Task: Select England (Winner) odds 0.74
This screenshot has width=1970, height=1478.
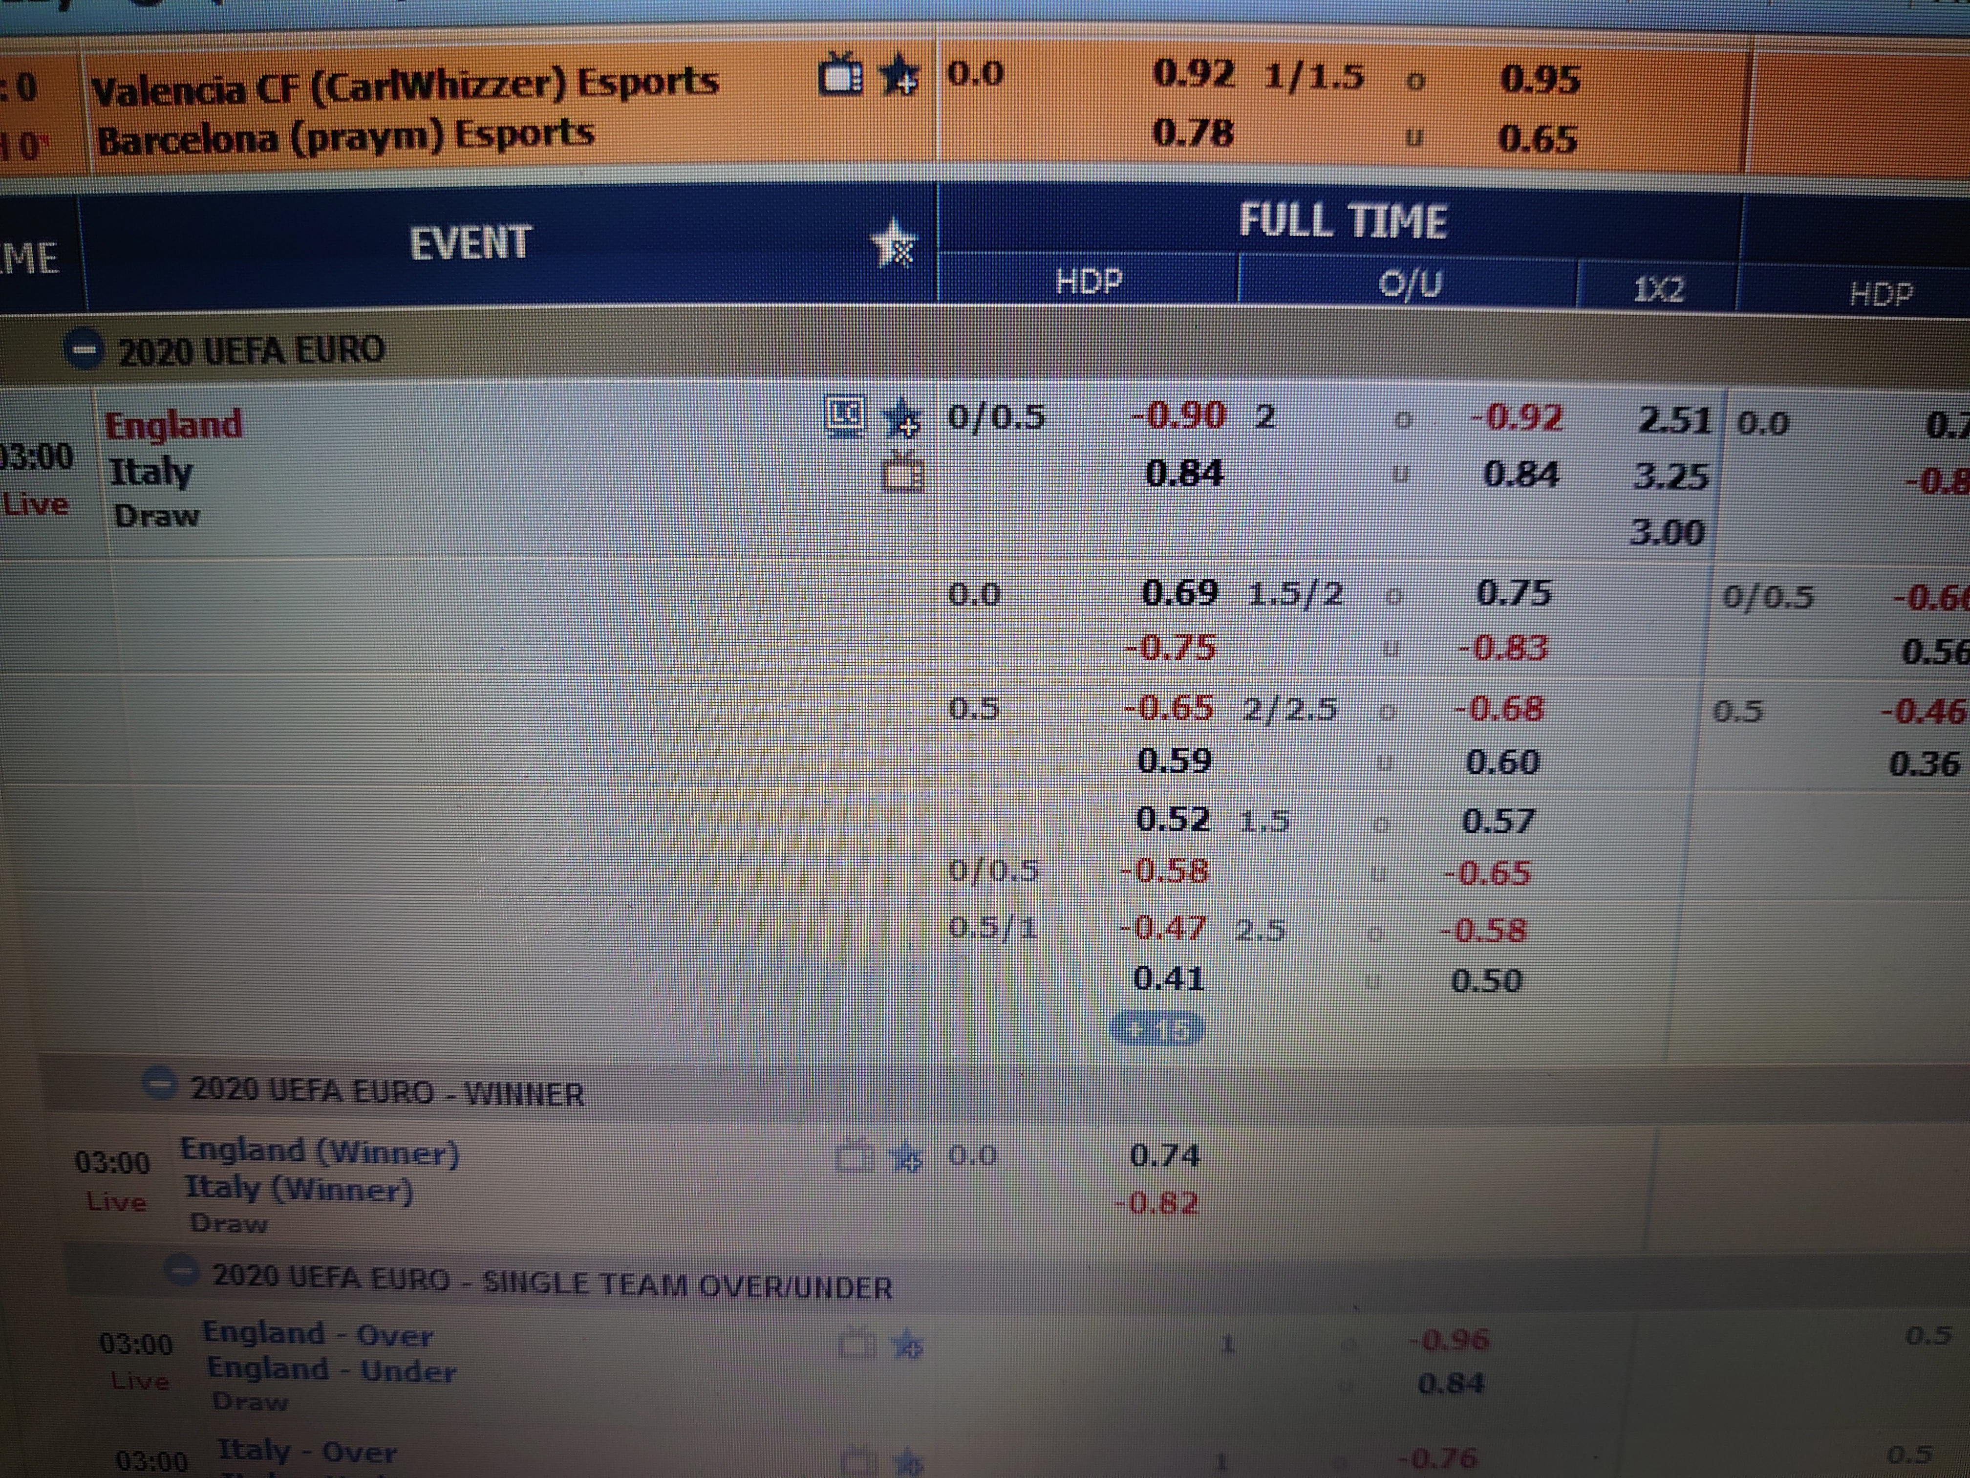Action: tap(1165, 1155)
